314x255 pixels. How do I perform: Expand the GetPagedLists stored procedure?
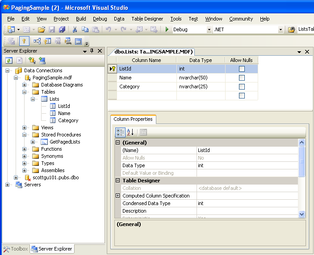(x=33, y=142)
